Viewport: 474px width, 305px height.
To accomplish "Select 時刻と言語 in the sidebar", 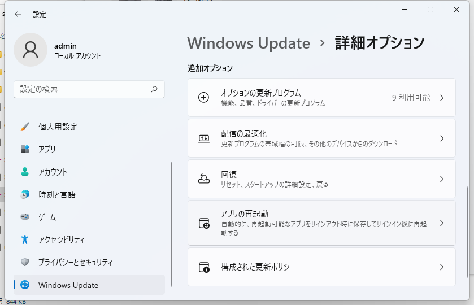I will (x=89, y=194).
